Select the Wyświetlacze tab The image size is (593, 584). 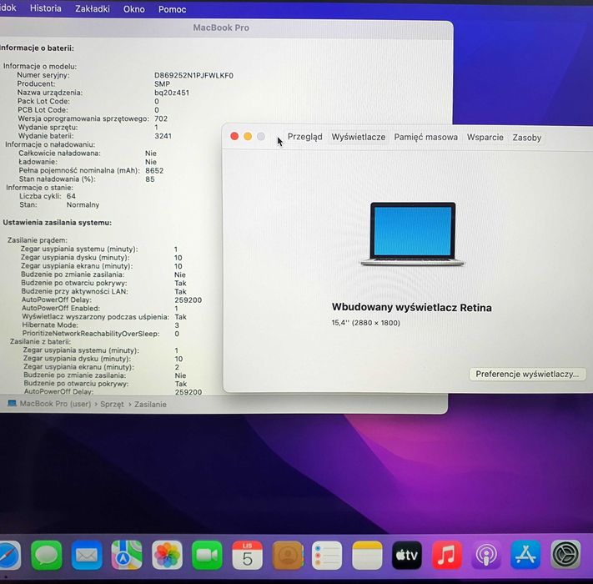(x=359, y=137)
